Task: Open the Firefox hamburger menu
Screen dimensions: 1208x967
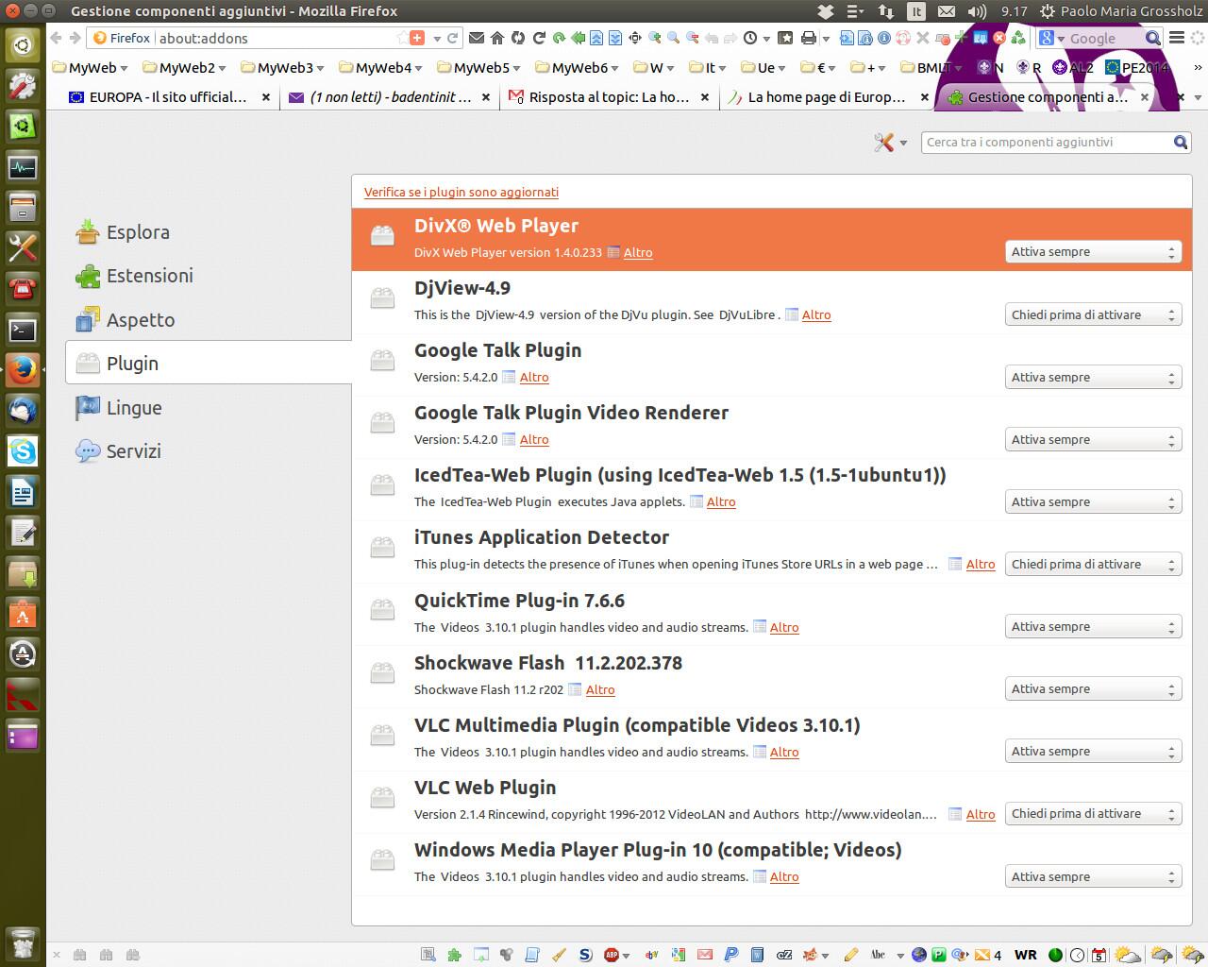Action: 1177,38
